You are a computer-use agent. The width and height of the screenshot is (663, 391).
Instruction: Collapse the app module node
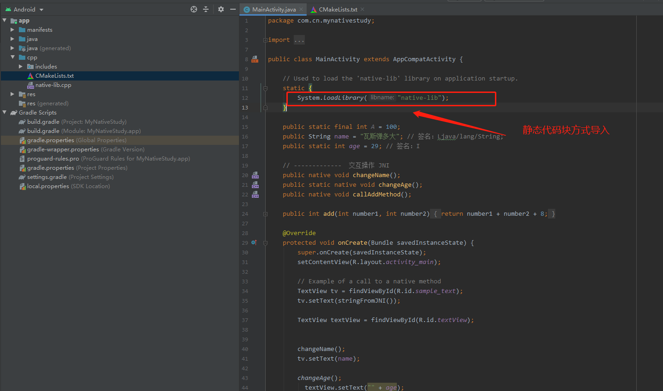(5, 20)
